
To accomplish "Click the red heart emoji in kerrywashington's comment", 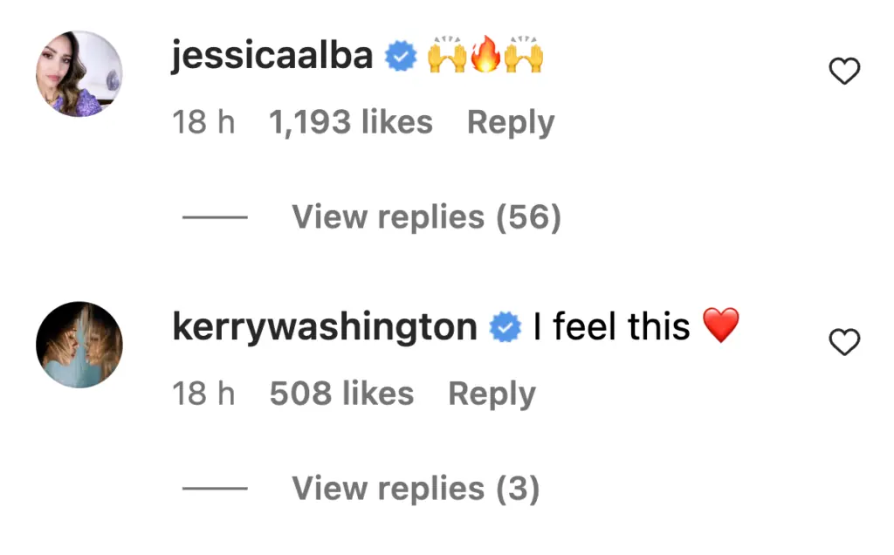I will point(721,327).
